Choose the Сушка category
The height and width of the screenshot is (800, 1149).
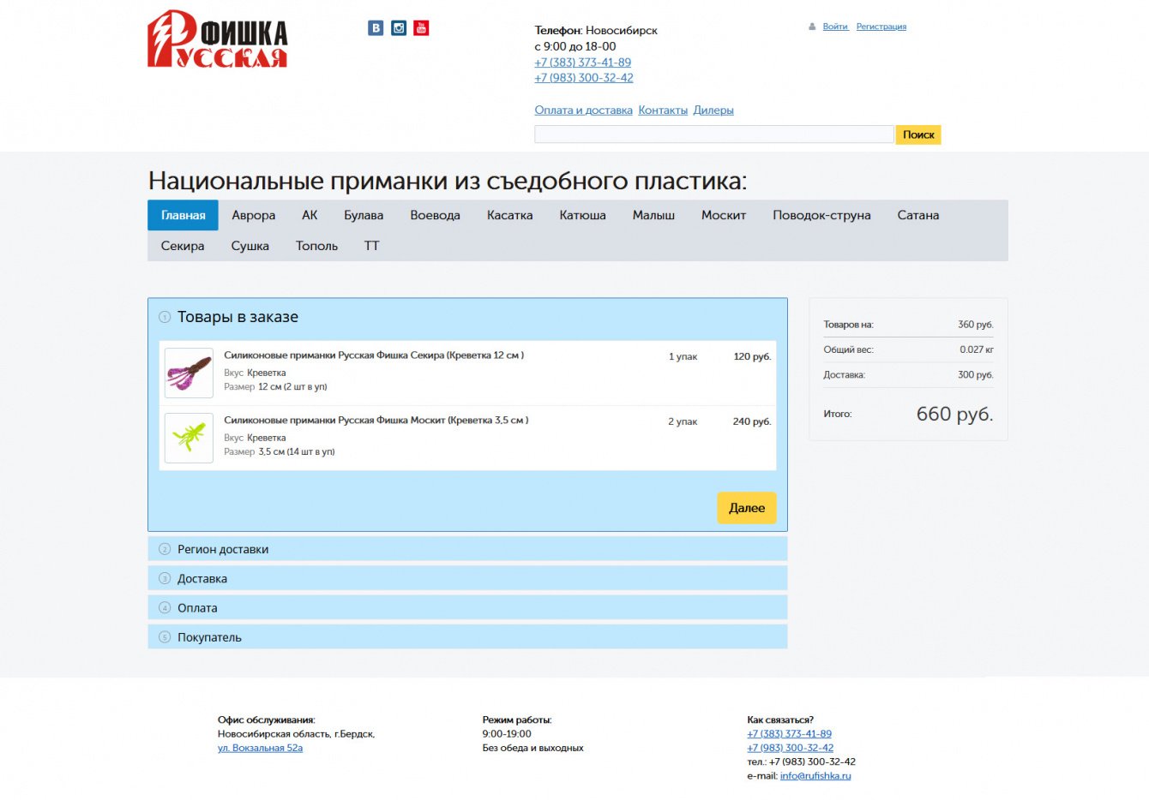250,246
